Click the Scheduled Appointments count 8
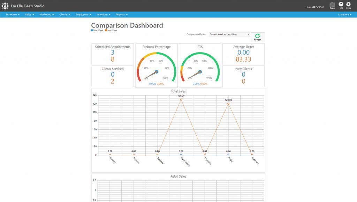Image resolution: width=357 pixels, height=202 pixels. [113, 59]
